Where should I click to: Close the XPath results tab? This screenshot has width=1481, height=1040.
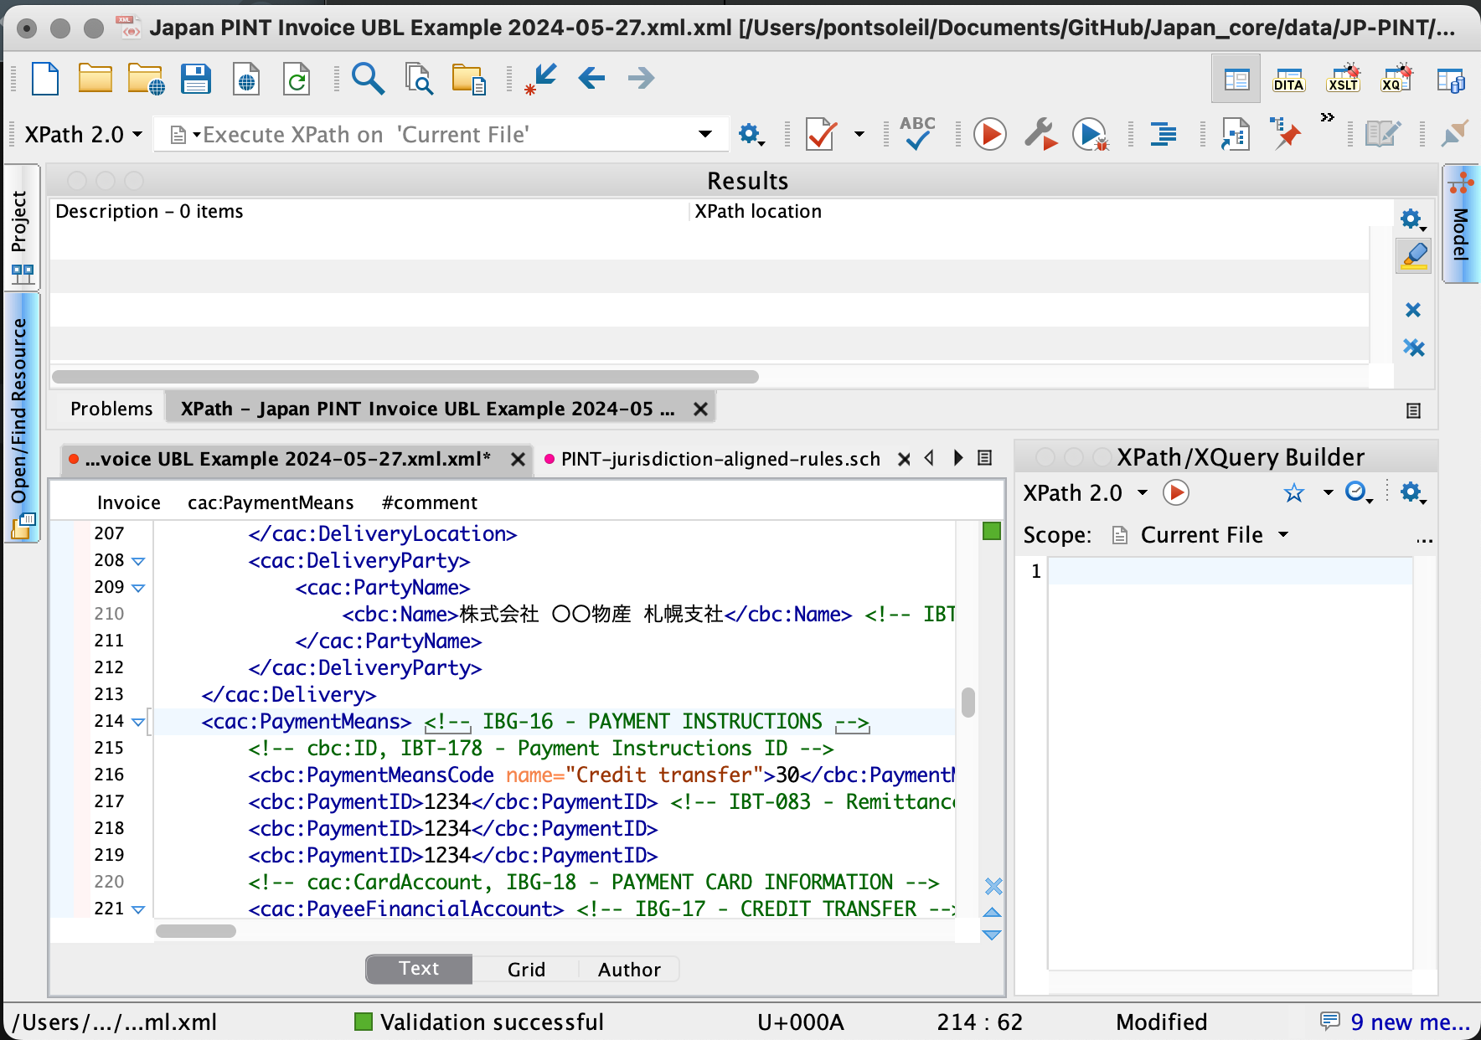tap(700, 409)
